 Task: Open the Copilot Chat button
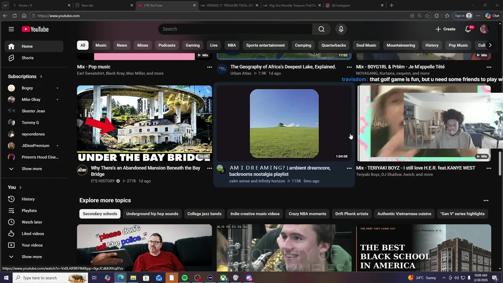pyautogui.click(x=492, y=16)
